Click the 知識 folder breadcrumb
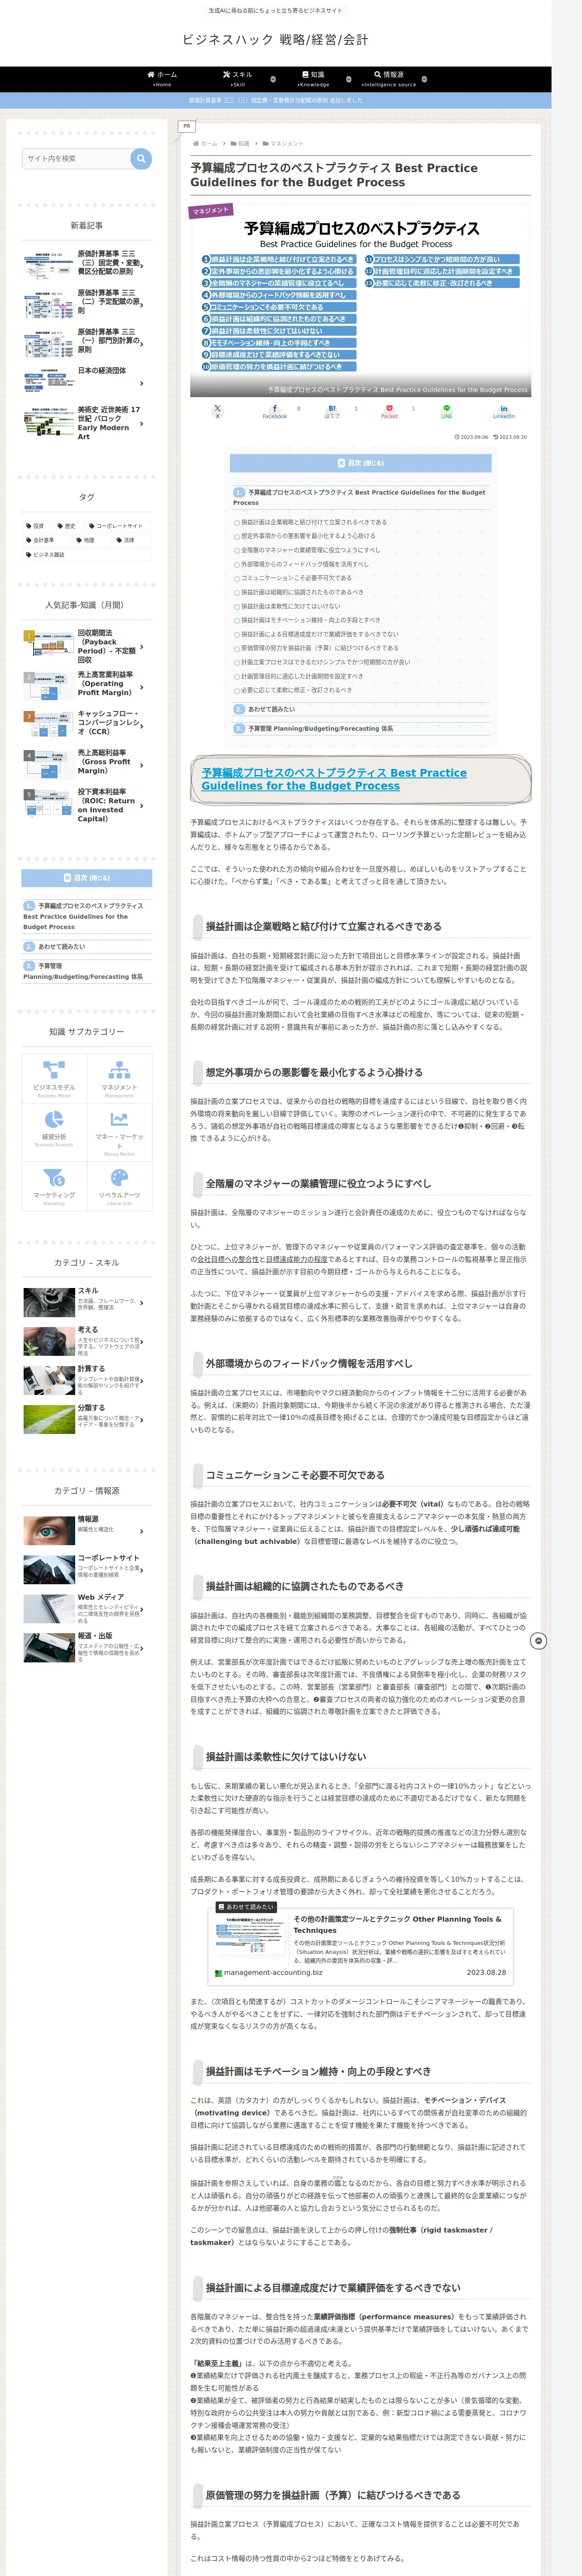582x2576 pixels. tap(240, 144)
